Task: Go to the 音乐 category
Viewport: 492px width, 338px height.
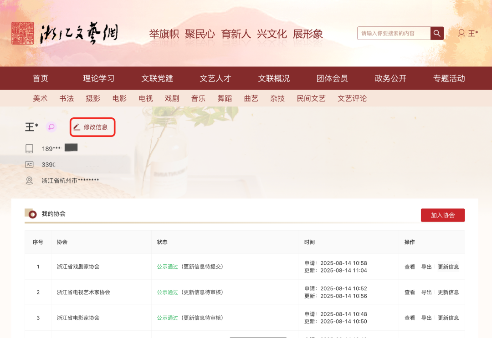Action: [198, 98]
